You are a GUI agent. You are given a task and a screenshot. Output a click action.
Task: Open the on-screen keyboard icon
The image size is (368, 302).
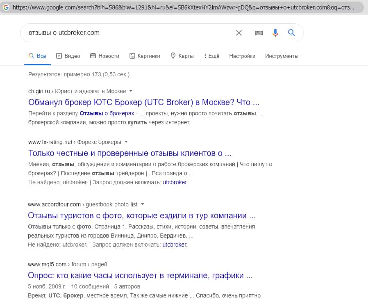[x=259, y=33]
